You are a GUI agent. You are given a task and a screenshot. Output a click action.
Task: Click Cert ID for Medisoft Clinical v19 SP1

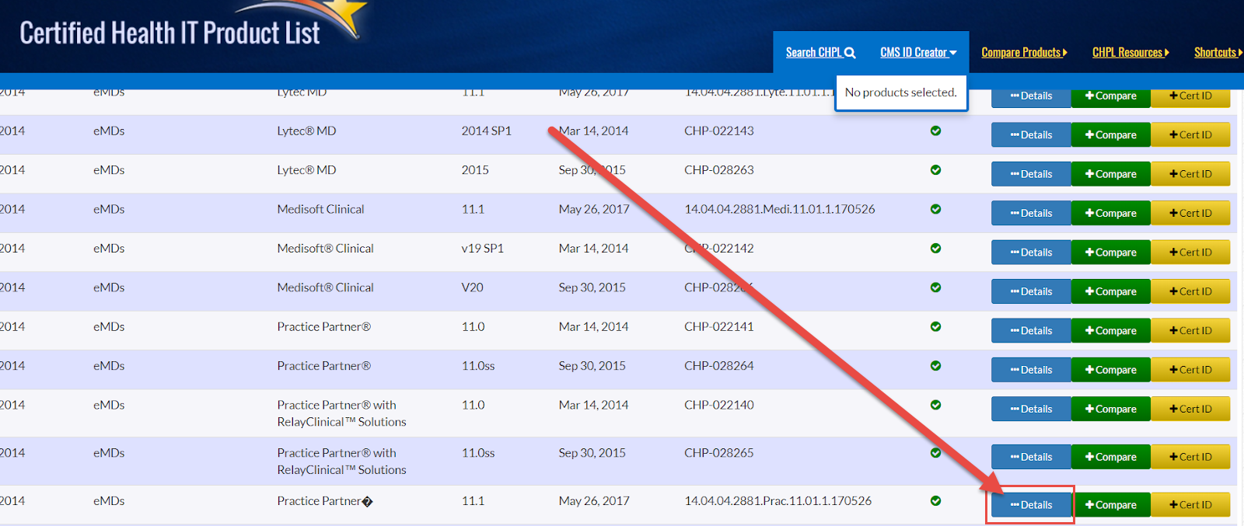1190,253
